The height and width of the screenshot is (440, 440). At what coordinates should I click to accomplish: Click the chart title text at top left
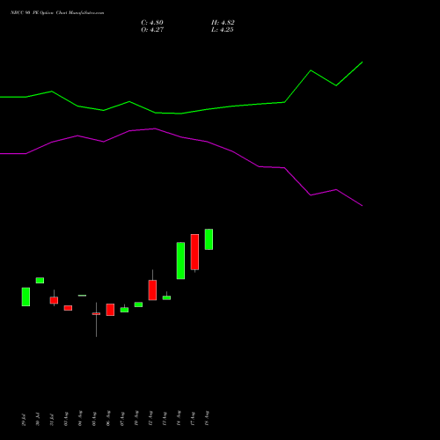coord(57,13)
